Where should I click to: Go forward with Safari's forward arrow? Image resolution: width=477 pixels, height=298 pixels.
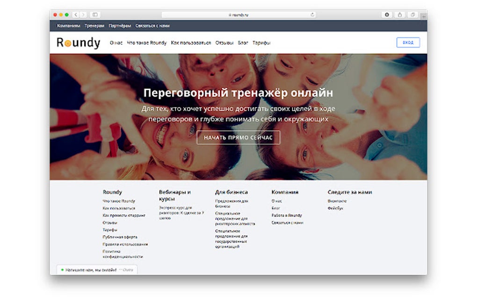[83, 14]
